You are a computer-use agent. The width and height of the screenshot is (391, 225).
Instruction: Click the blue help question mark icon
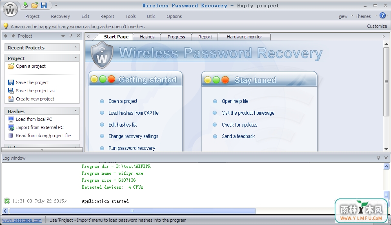(x=382, y=16)
